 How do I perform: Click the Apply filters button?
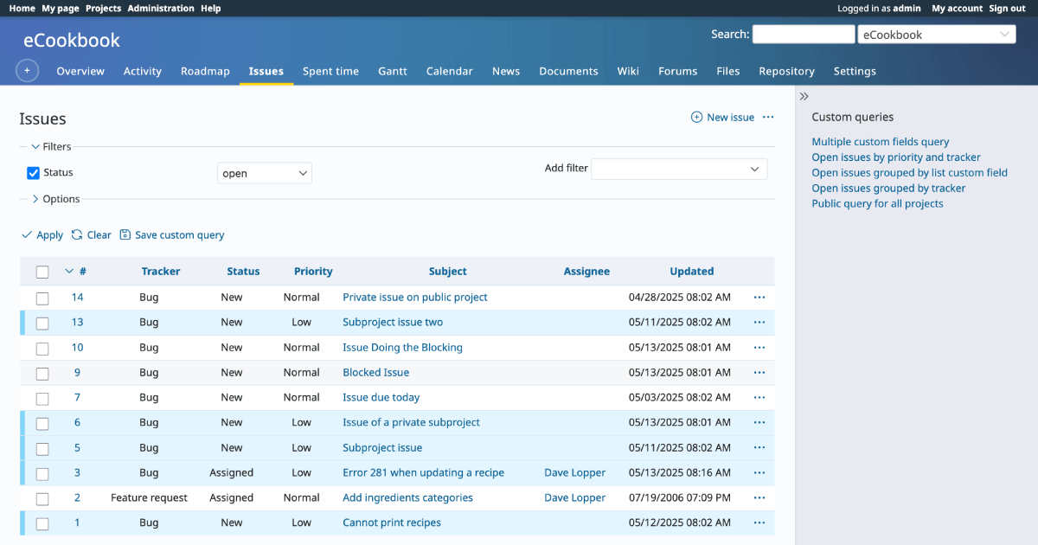[42, 235]
